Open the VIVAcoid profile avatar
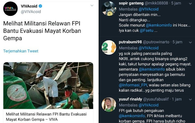This screenshot has width=195, height=123. pos(10,9)
